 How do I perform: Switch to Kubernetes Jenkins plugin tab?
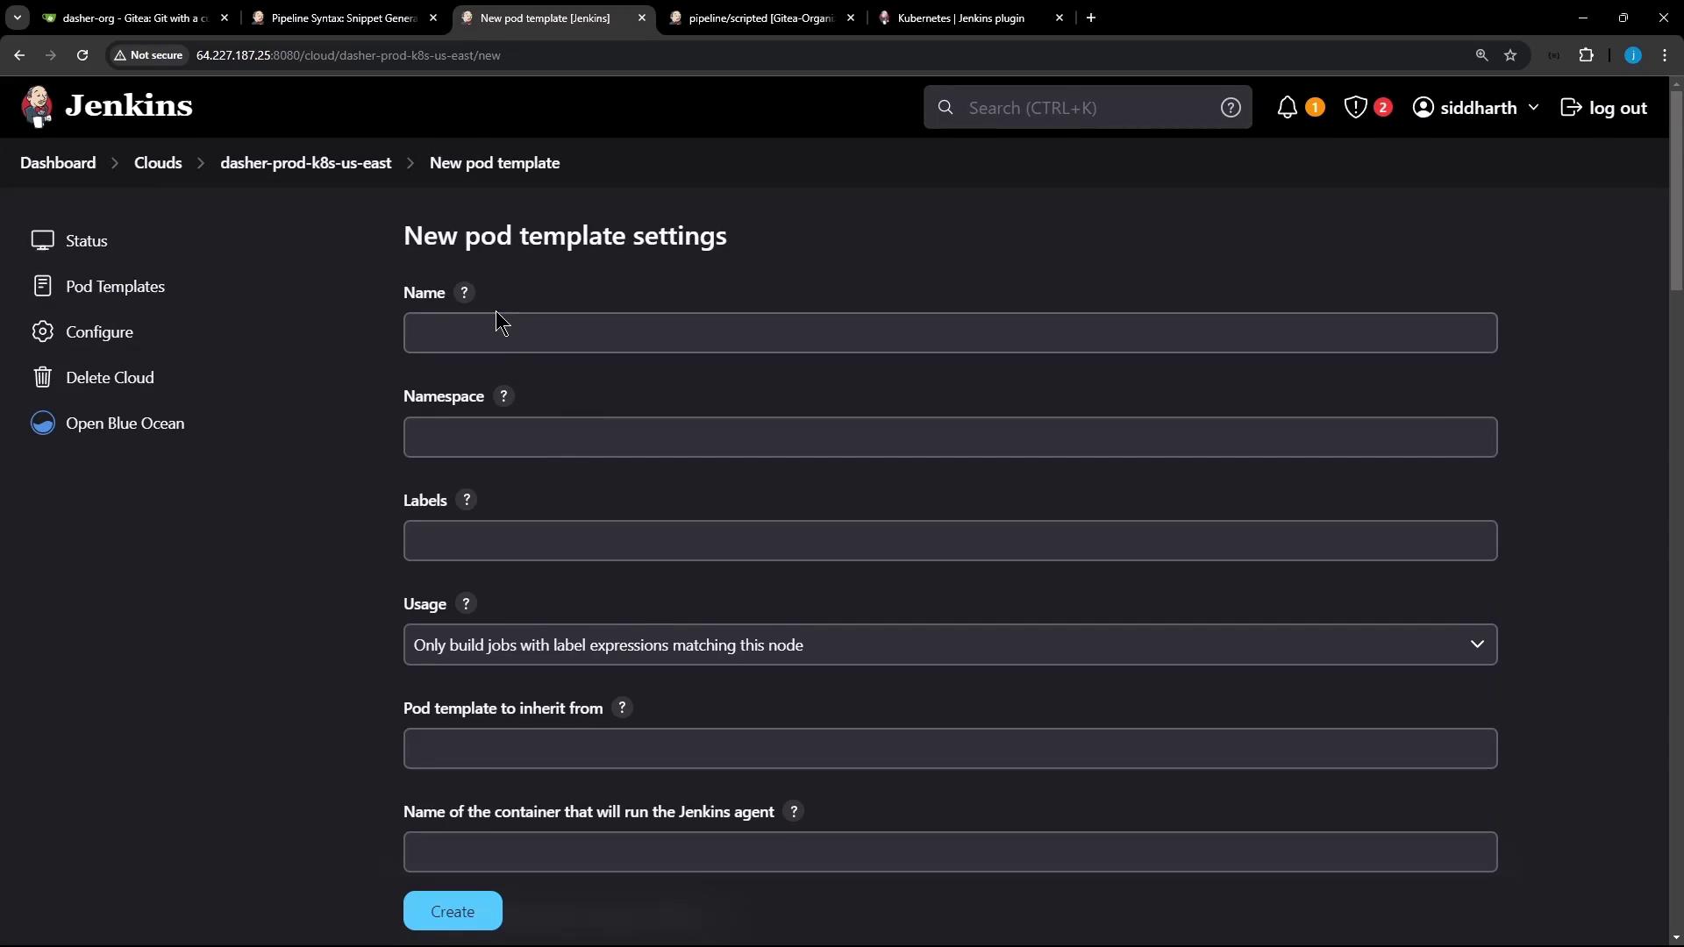click(x=960, y=18)
